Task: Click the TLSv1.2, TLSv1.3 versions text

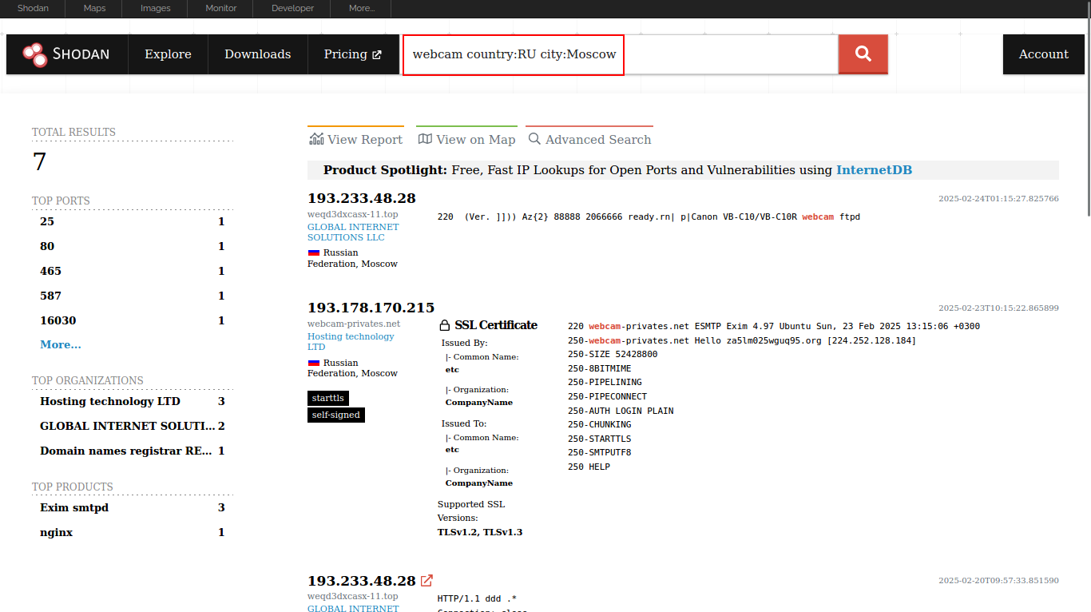Action: [x=480, y=532]
